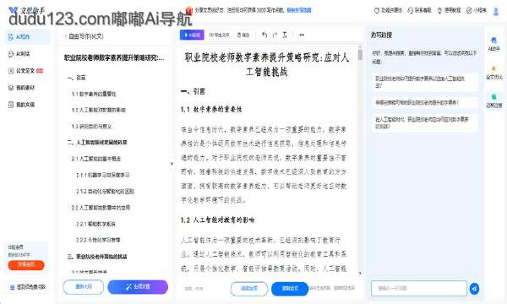The width and height of the screenshot is (507, 304).
Task: Click the 一、引言 heading in document
Action: (x=193, y=92)
